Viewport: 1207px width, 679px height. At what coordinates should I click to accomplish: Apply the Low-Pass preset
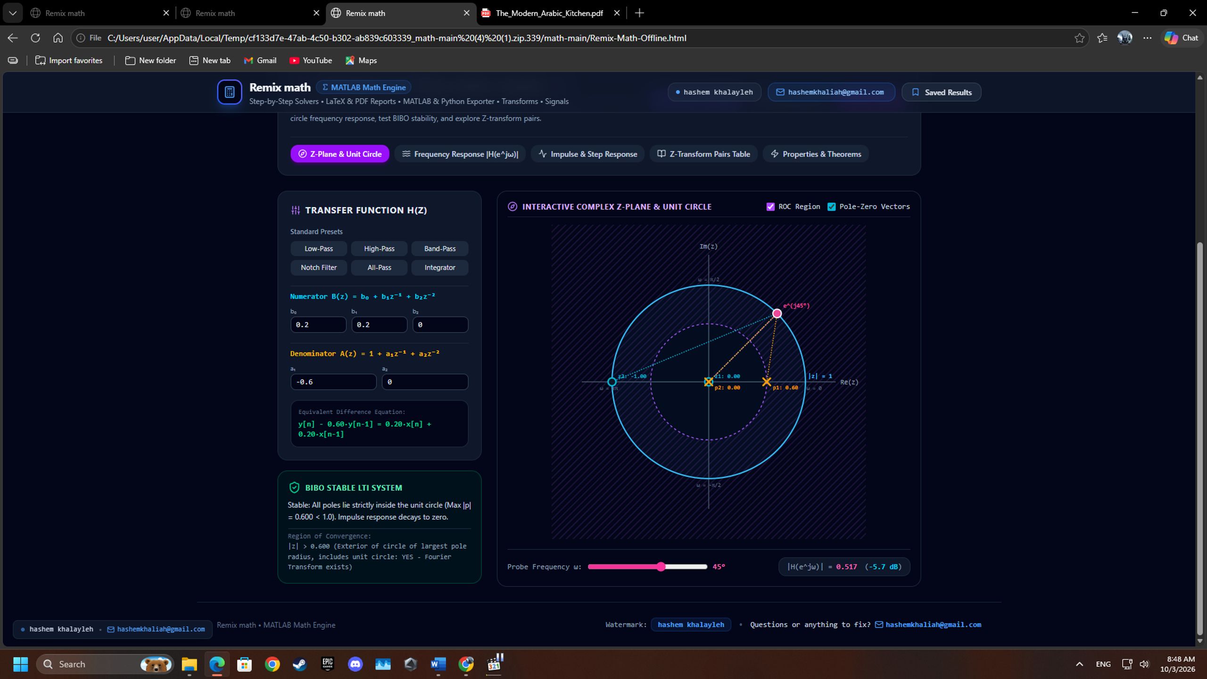(x=319, y=248)
